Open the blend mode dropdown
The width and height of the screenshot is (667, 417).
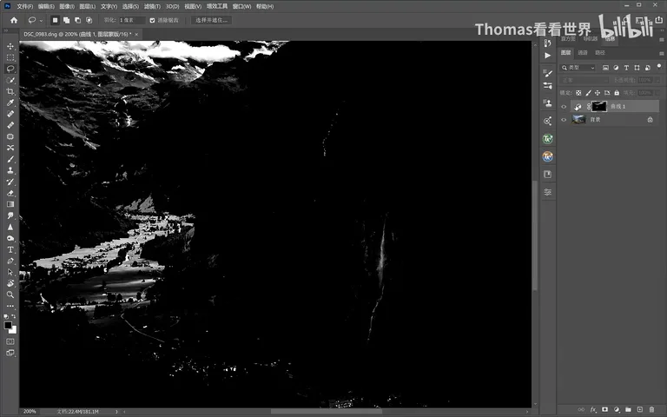(584, 80)
